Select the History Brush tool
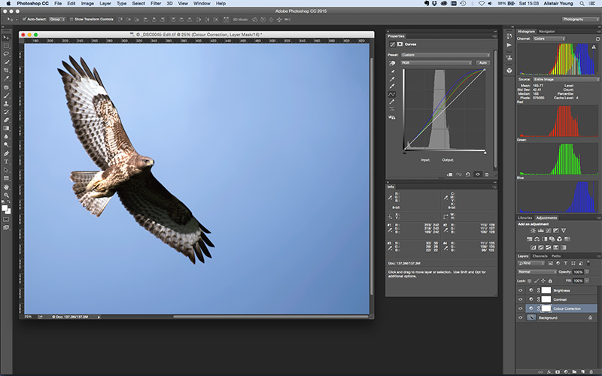Image resolution: width=602 pixels, height=376 pixels. click(6, 112)
